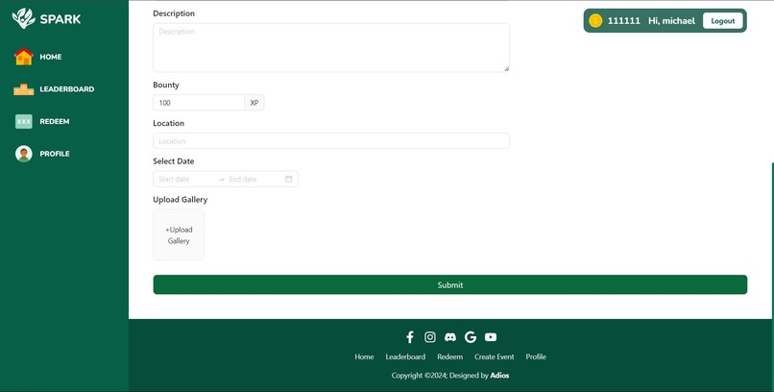The image size is (774, 392).
Task: Follow the footer Home link
Action: click(364, 357)
